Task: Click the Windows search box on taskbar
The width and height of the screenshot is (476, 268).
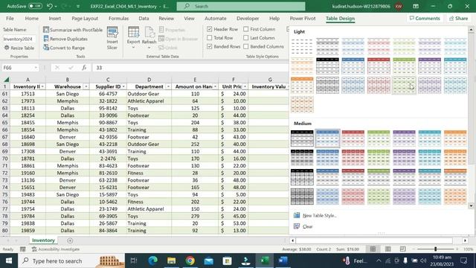Action: (x=71, y=261)
